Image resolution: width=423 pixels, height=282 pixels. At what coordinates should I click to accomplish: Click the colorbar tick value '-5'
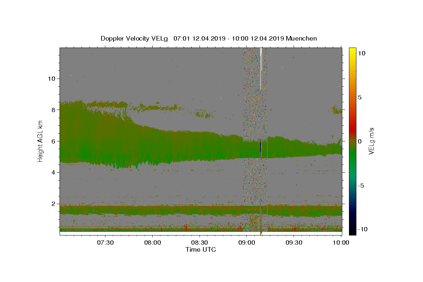pos(362,185)
